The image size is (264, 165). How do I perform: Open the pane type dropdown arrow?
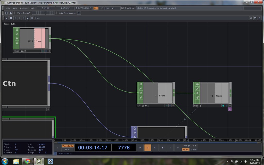pos(7,18)
